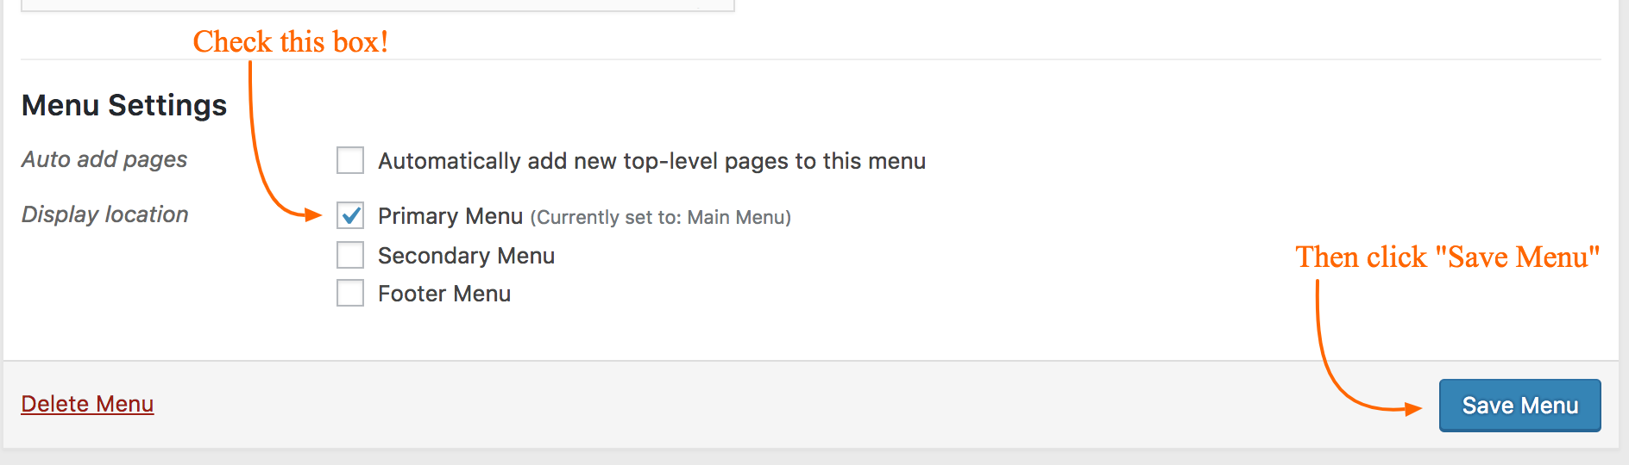Click the Footer Menu label text

point(444,294)
